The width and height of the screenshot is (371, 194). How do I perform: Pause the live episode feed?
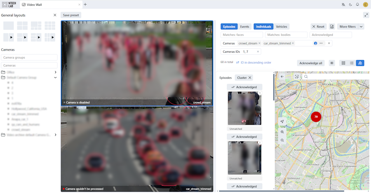point(332,63)
